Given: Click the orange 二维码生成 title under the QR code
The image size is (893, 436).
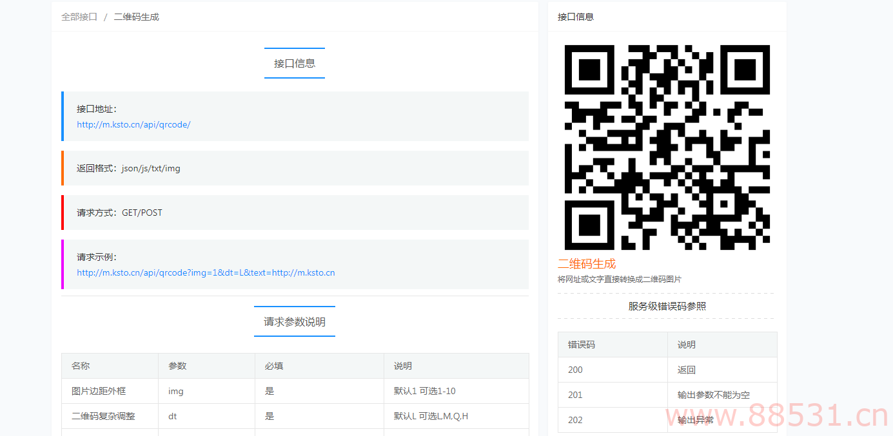Looking at the screenshot, I should pyautogui.click(x=587, y=263).
